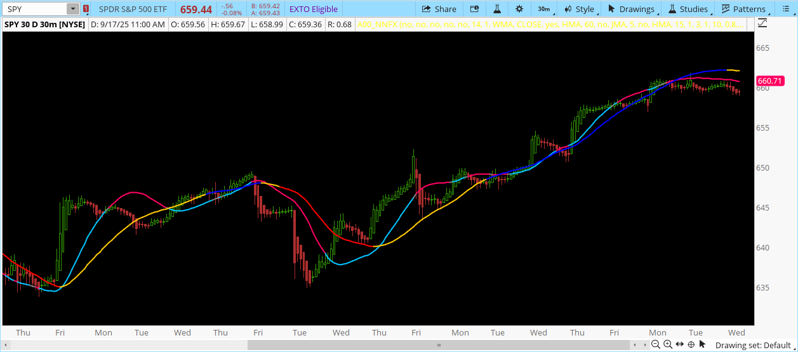Click the zoom out magnifier icon
Image resolution: width=798 pixels, height=352 pixels.
coord(656,344)
